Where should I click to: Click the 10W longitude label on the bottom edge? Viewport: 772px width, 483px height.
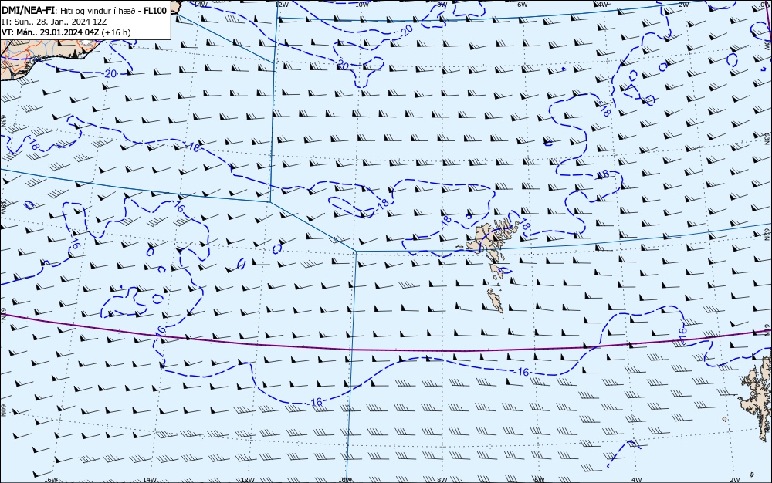tap(346, 480)
